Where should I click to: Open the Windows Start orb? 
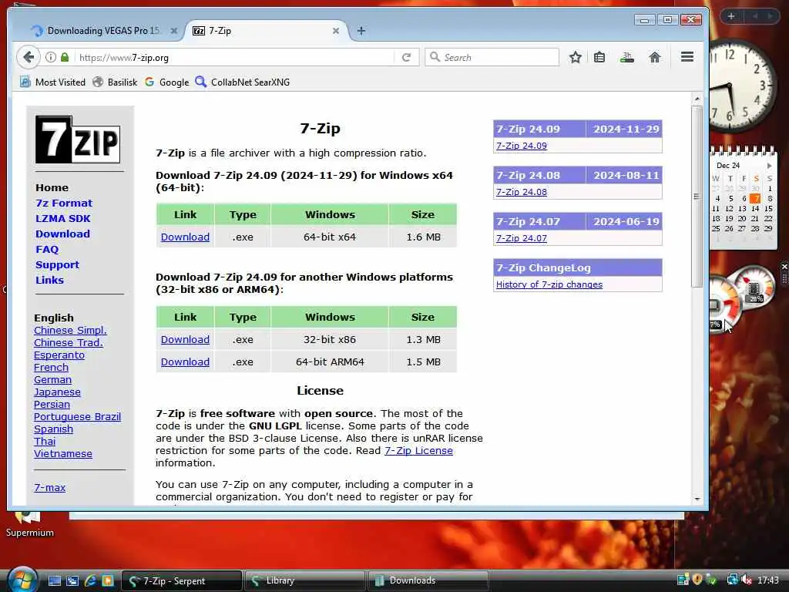tap(22, 580)
